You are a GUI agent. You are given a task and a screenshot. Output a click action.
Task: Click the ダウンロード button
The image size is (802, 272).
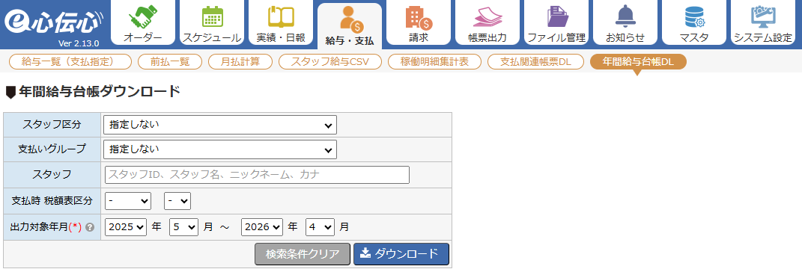(x=401, y=254)
